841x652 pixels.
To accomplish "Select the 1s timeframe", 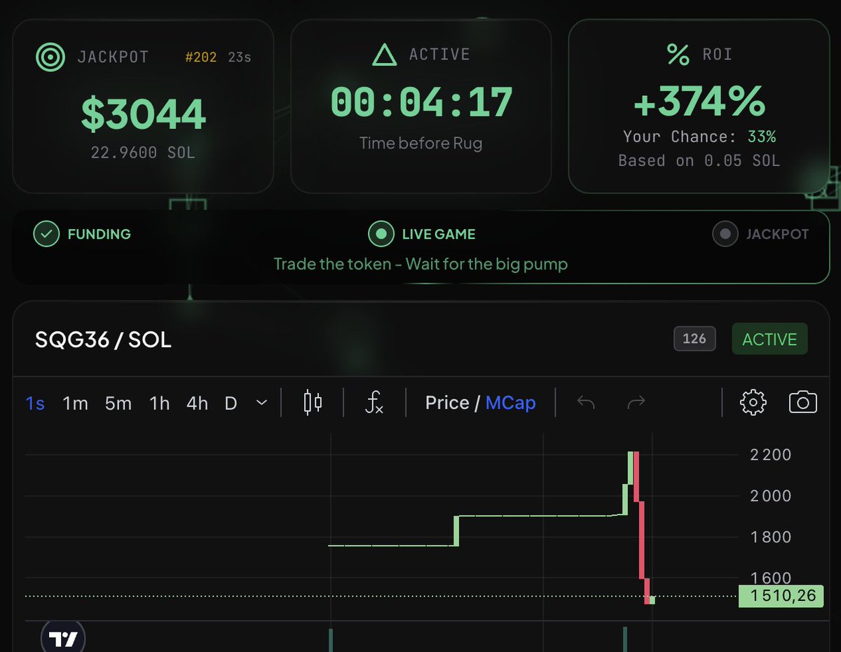I will pyautogui.click(x=35, y=403).
